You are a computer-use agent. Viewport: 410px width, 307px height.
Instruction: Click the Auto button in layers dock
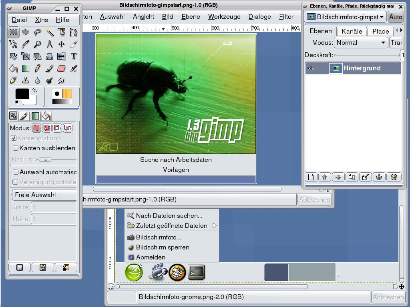pyautogui.click(x=396, y=17)
